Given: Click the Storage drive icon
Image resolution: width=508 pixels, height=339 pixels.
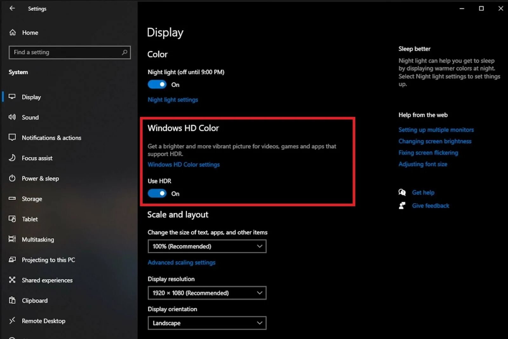Looking at the screenshot, I should tap(12, 199).
